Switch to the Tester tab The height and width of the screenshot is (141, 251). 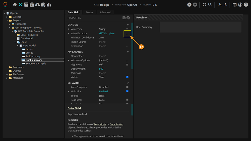click(89, 12)
